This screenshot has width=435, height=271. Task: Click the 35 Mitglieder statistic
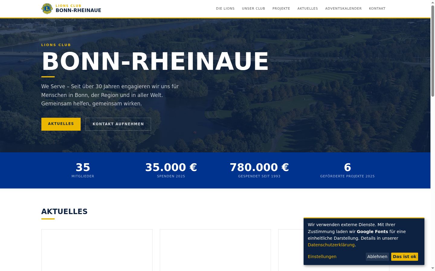point(83,170)
